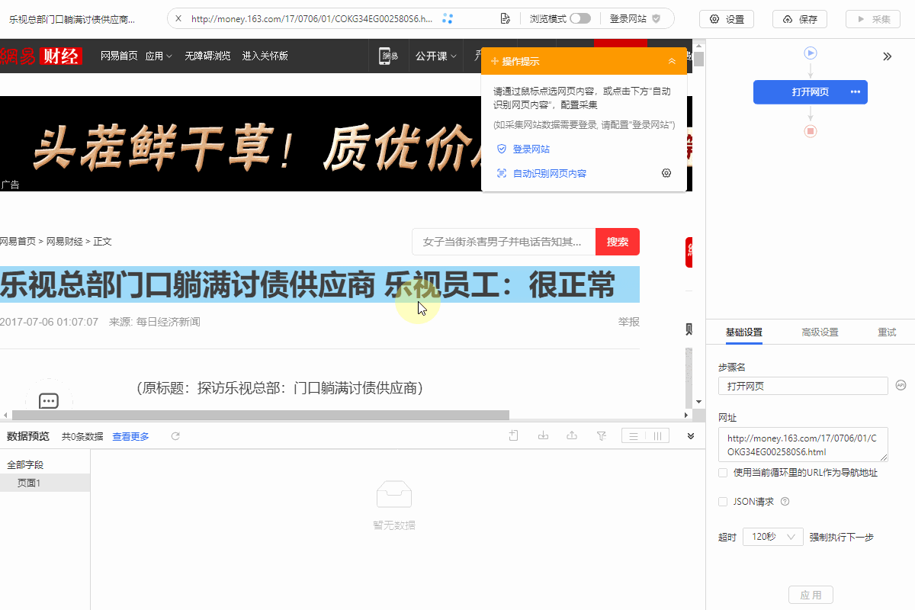915x610 pixels.
Task: Click 网易首页 in the top navigation
Action: [x=119, y=56]
